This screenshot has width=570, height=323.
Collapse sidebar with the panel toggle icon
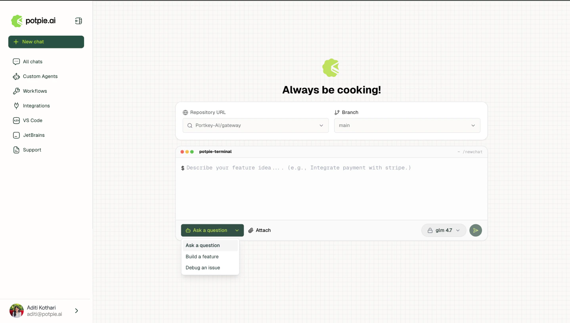pyautogui.click(x=78, y=21)
